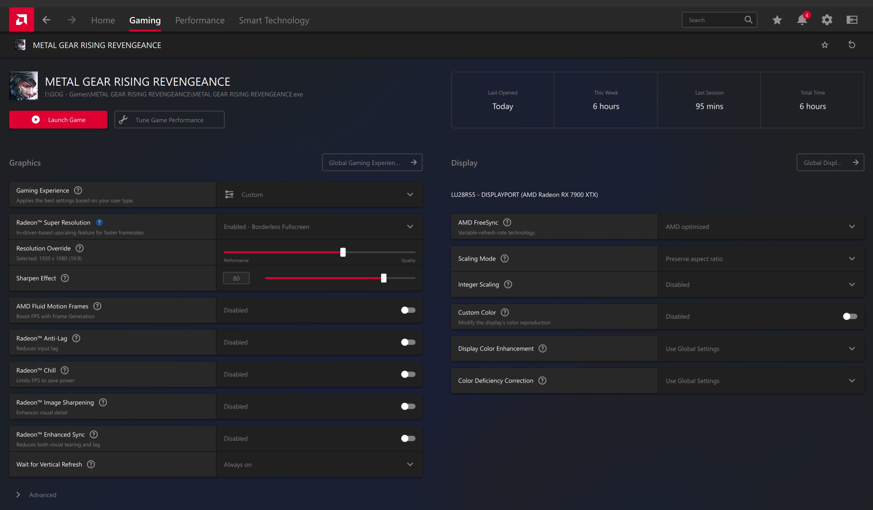Screen dimensions: 873x510
Task: Go forward with the right arrow
Action: (x=72, y=20)
